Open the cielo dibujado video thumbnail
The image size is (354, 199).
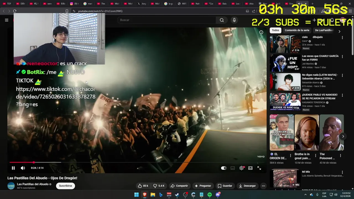pos(285,44)
